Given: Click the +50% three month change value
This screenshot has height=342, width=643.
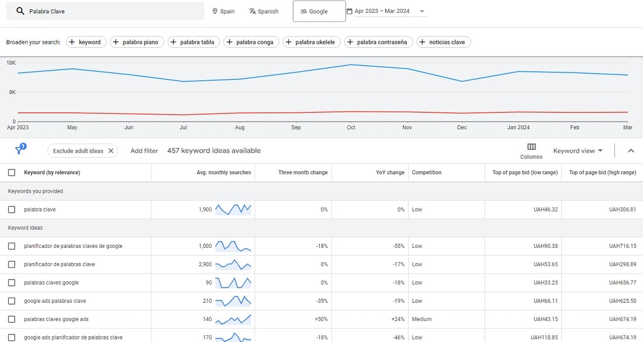Looking at the screenshot, I should click(321, 319).
